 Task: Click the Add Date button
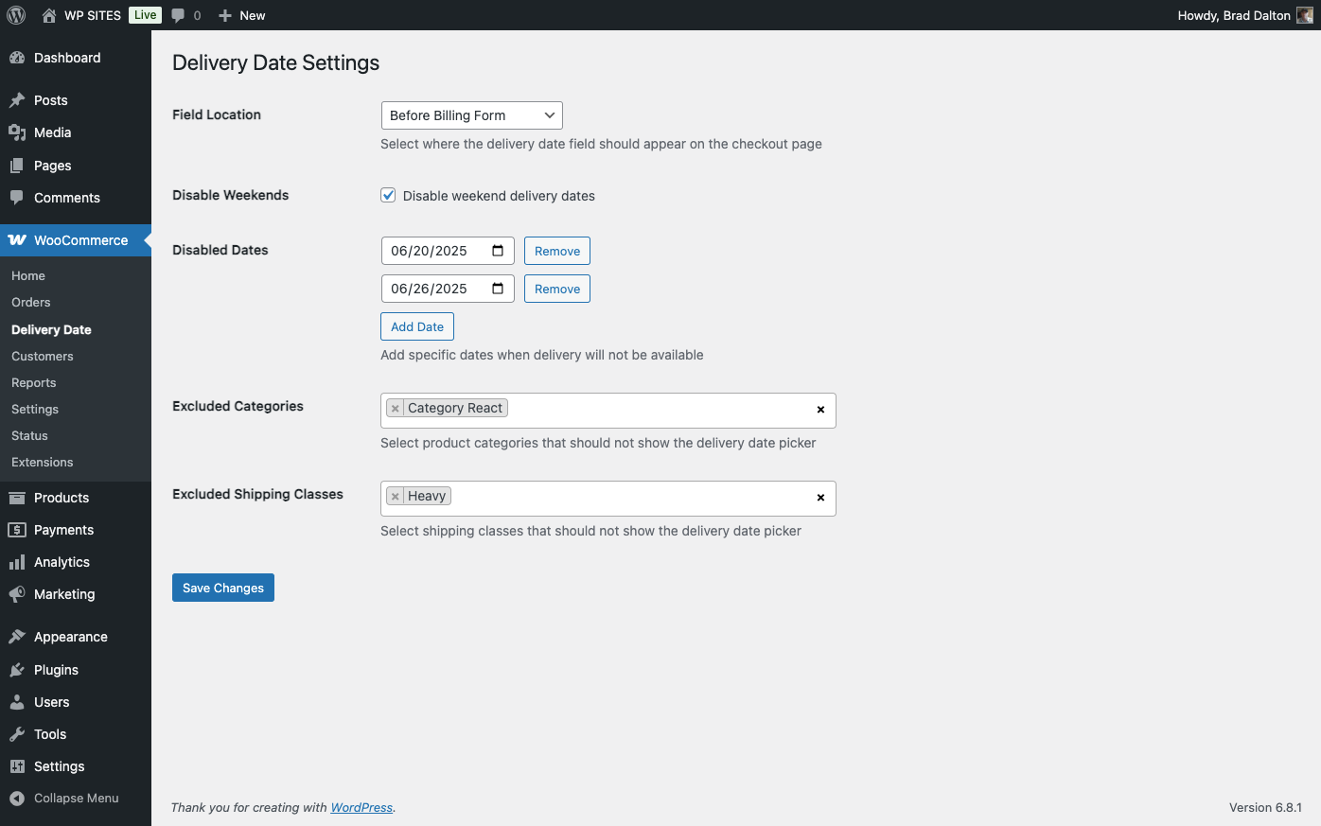[x=417, y=326]
